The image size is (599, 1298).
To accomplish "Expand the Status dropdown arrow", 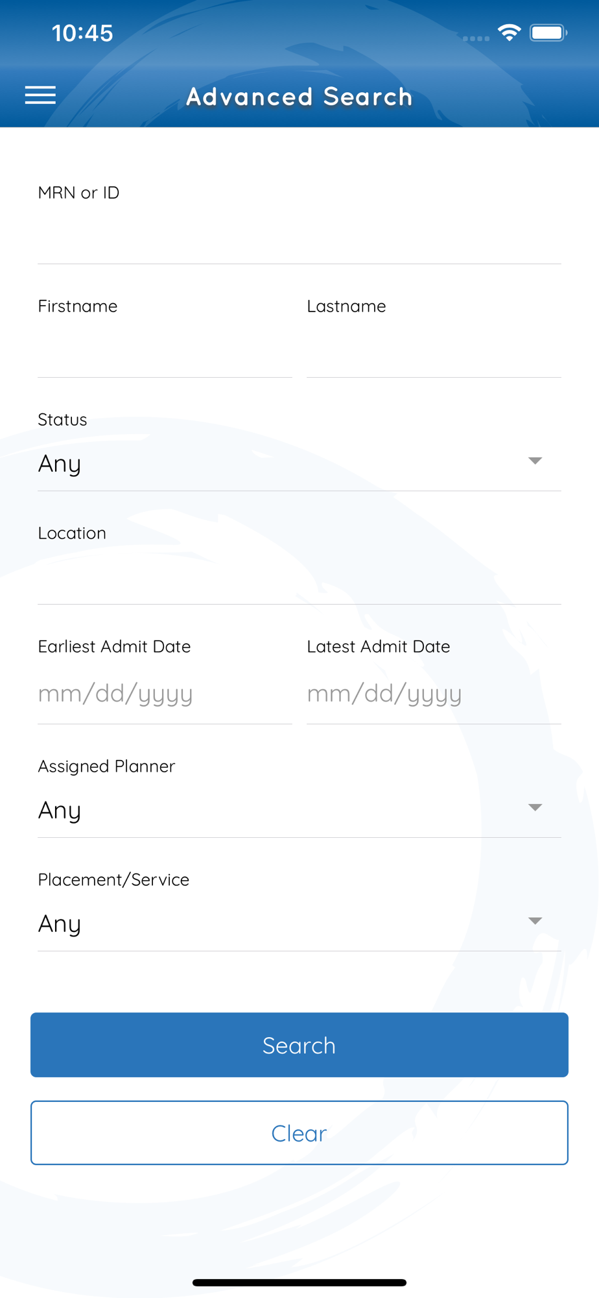I will tap(535, 461).
